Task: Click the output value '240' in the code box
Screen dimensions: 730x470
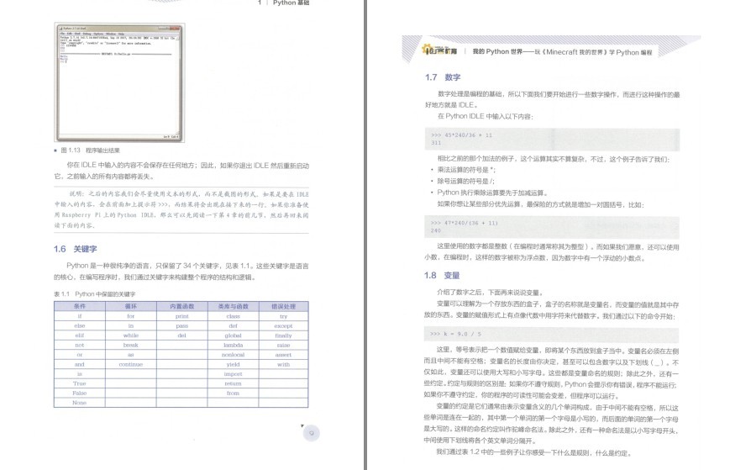Action: 436,230
